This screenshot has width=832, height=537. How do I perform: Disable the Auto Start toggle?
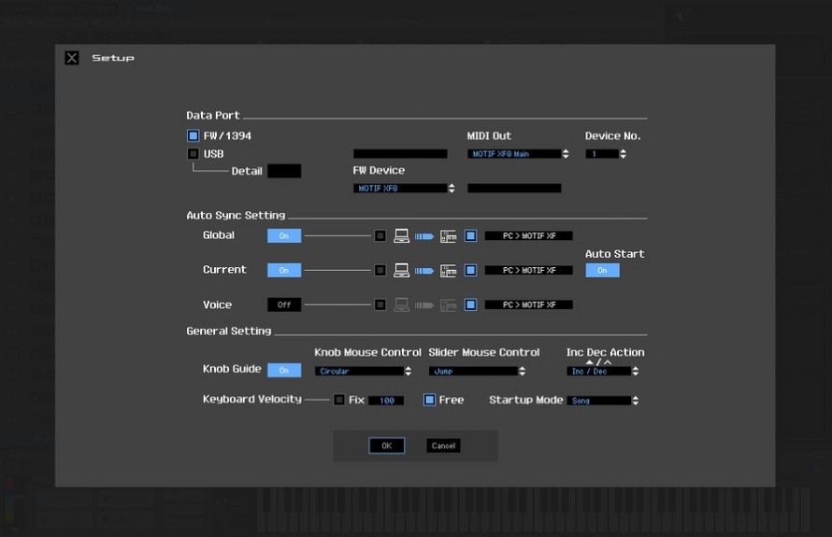pyautogui.click(x=602, y=271)
